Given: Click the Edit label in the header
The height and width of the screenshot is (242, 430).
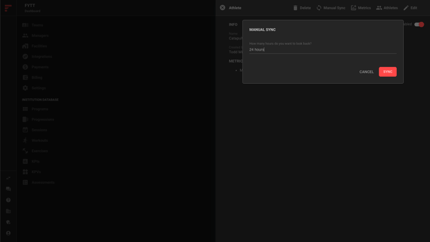Looking at the screenshot, I should click(x=414, y=8).
